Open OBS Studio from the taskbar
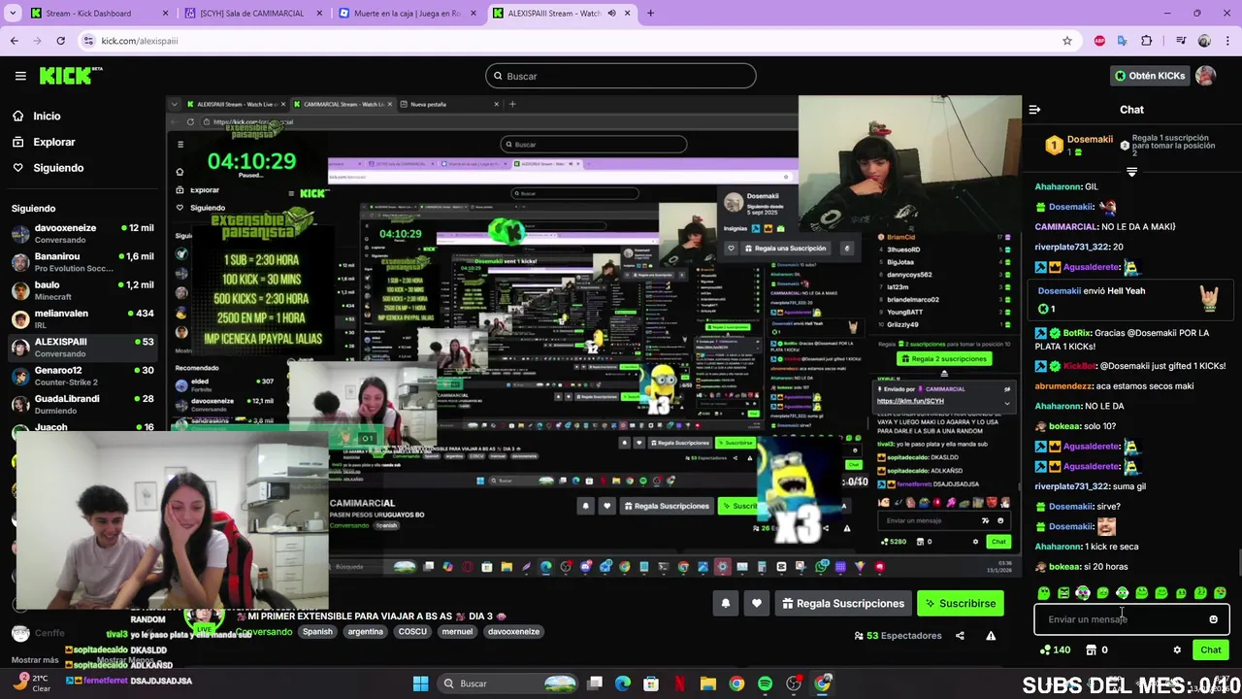 click(x=794, y=683)
